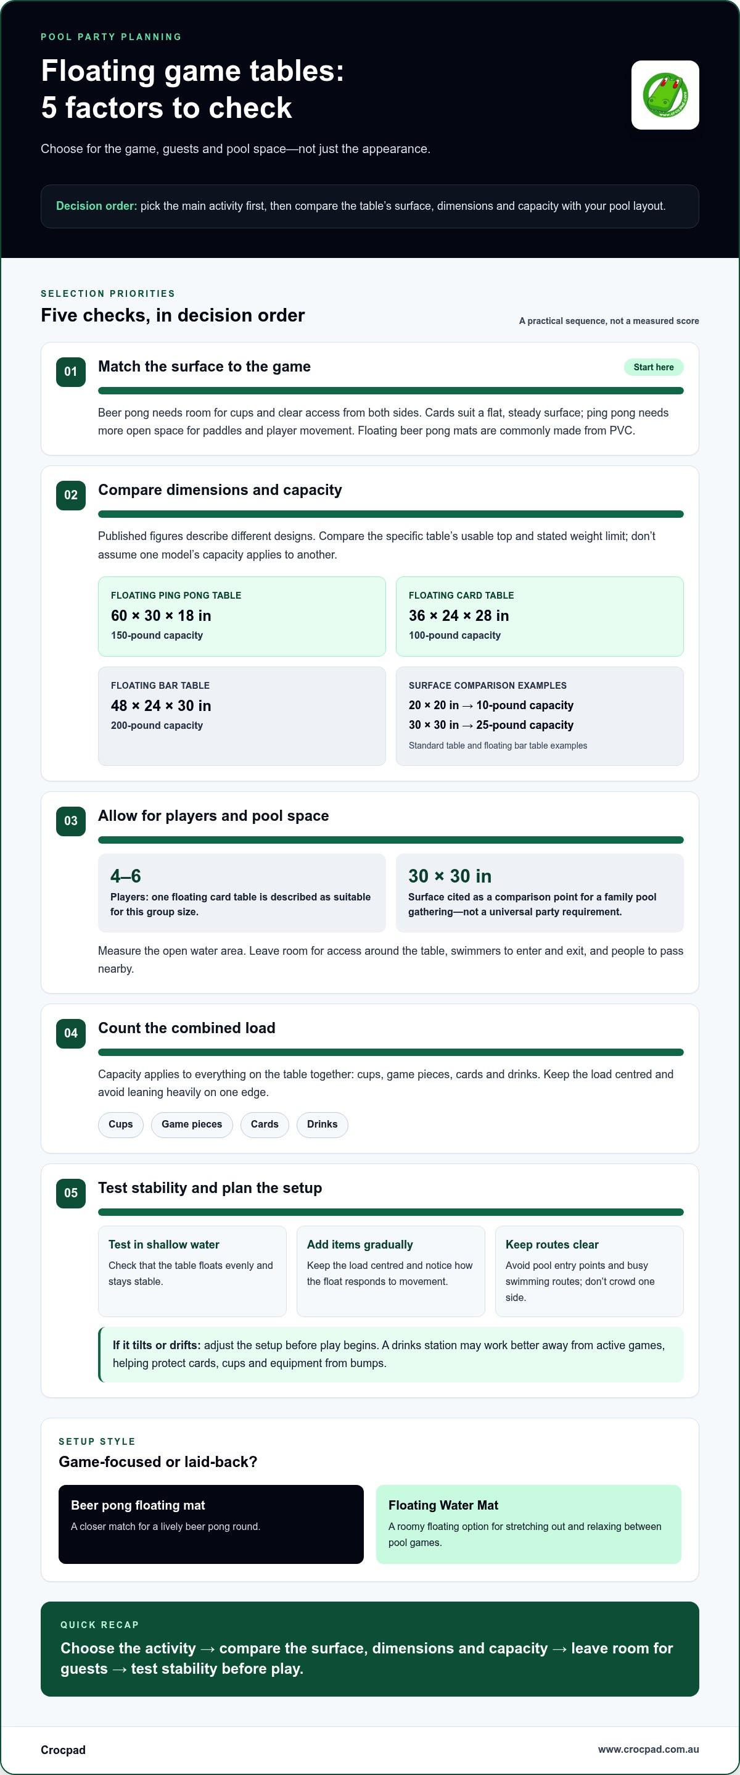Select the 04 step number badge

tap(71, 1034)
